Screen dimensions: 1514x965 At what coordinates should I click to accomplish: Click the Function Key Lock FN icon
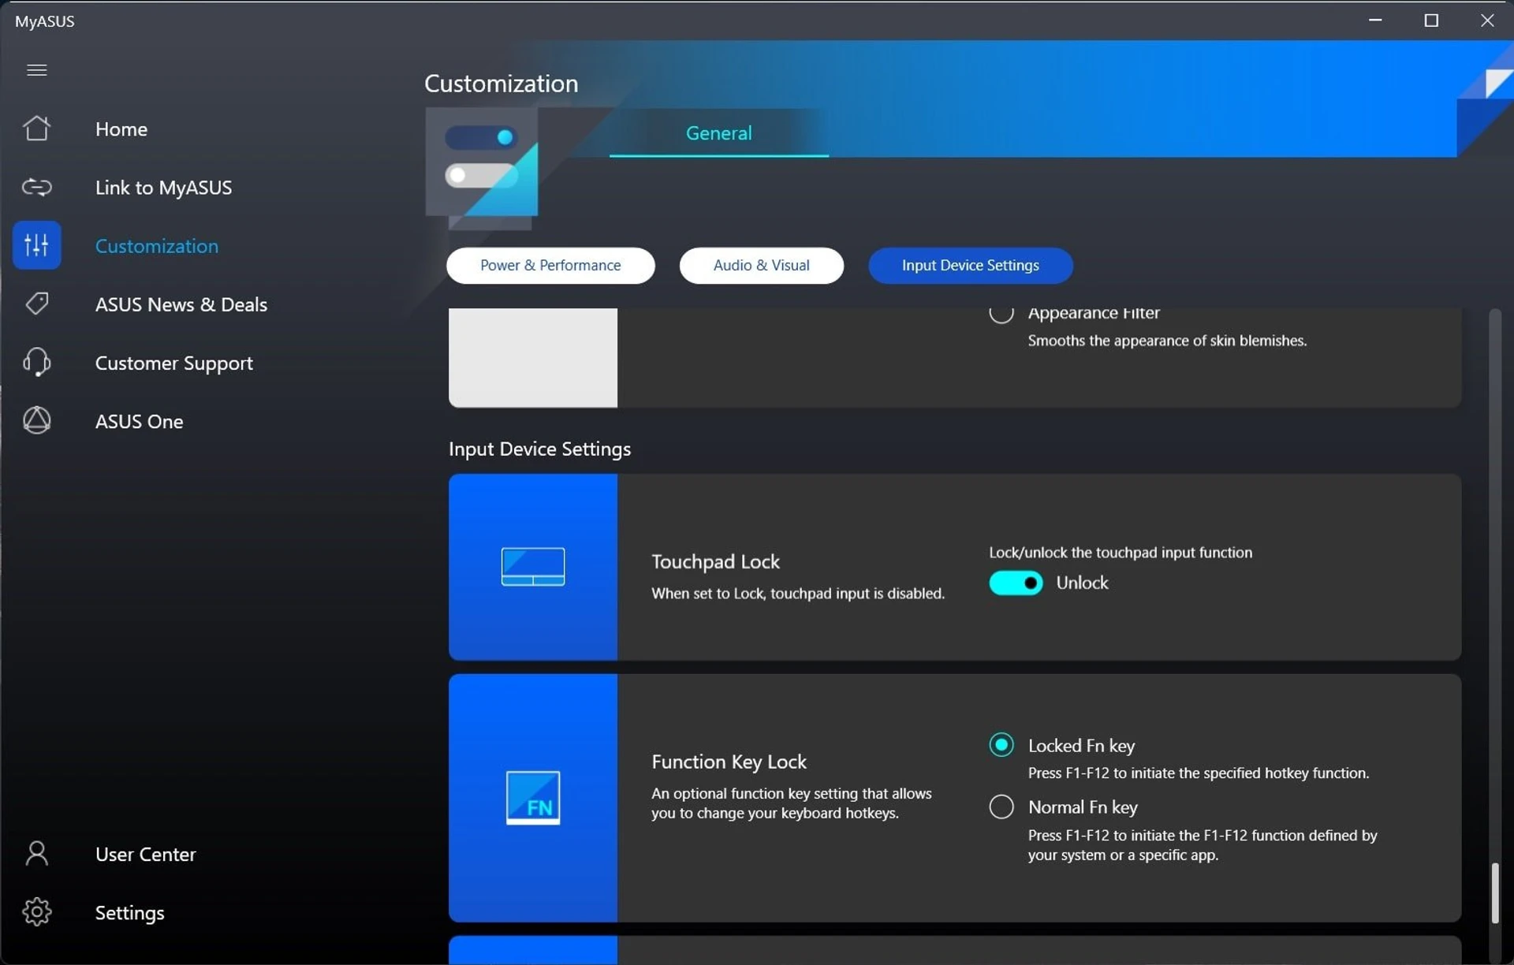[x=533, y=798]
